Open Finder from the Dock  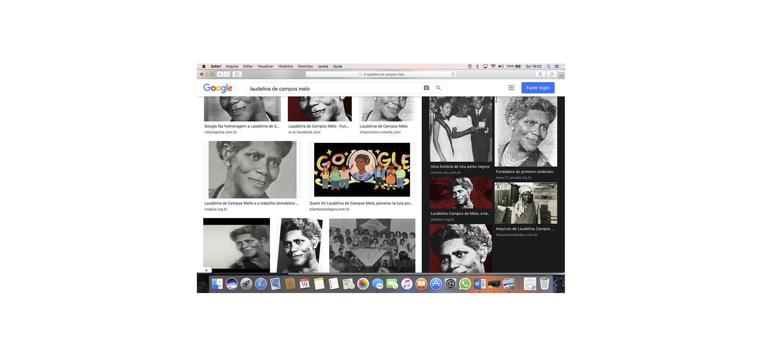click(217, 284)
